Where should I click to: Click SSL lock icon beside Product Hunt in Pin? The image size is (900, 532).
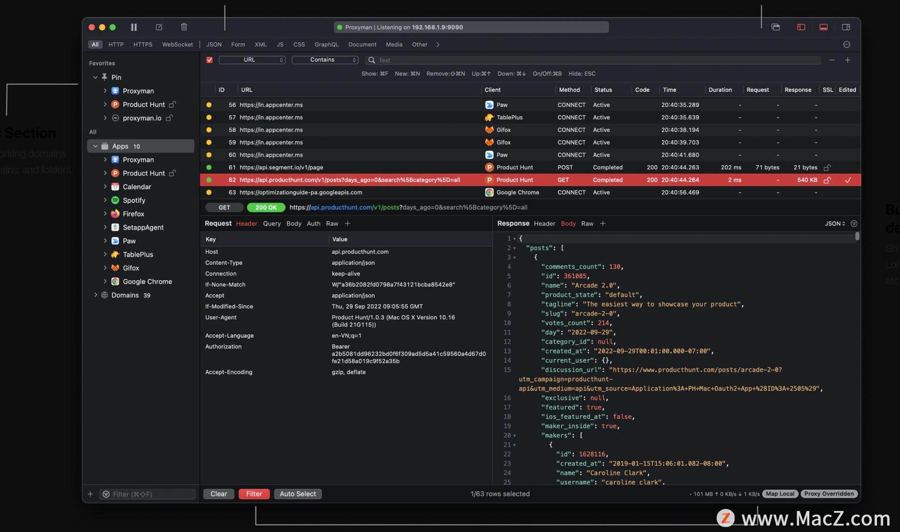173,104
